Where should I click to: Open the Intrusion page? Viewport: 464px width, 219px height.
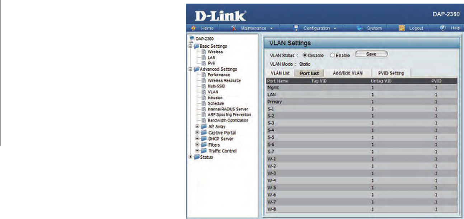tap(215, 98)
